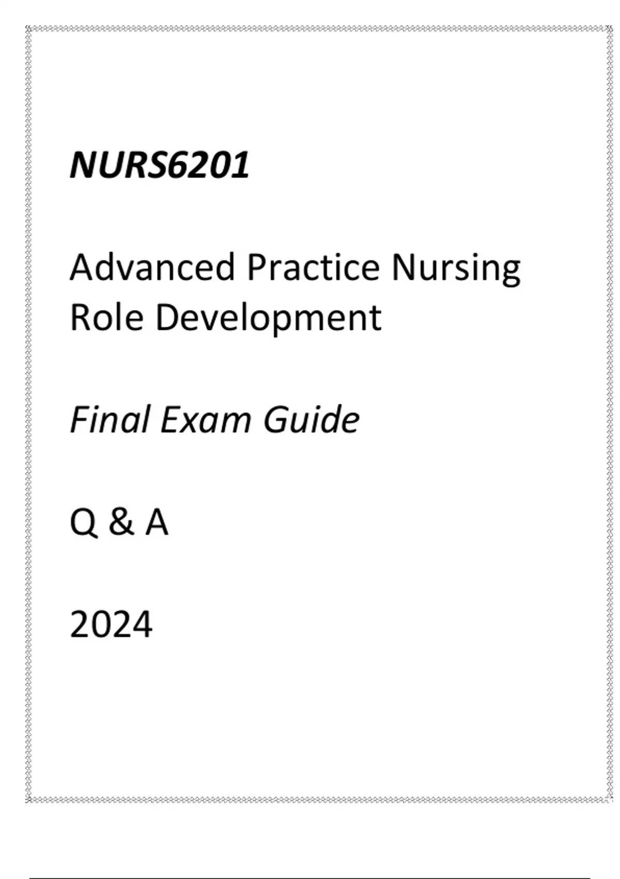Click the italic word "Guide"
This screenshot has width=620, height=879.
coord(311,419)
